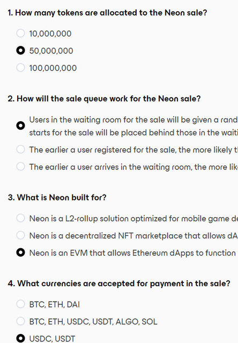Click question 1 heading about tokens allocated
This screenshot has width=238, height=343.
107,13
